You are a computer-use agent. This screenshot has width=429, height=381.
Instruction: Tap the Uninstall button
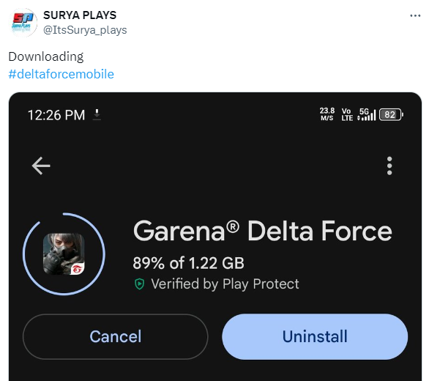pos(315,336)
